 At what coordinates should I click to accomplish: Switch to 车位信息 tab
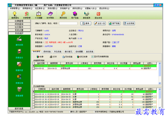(x=58, y=52)
